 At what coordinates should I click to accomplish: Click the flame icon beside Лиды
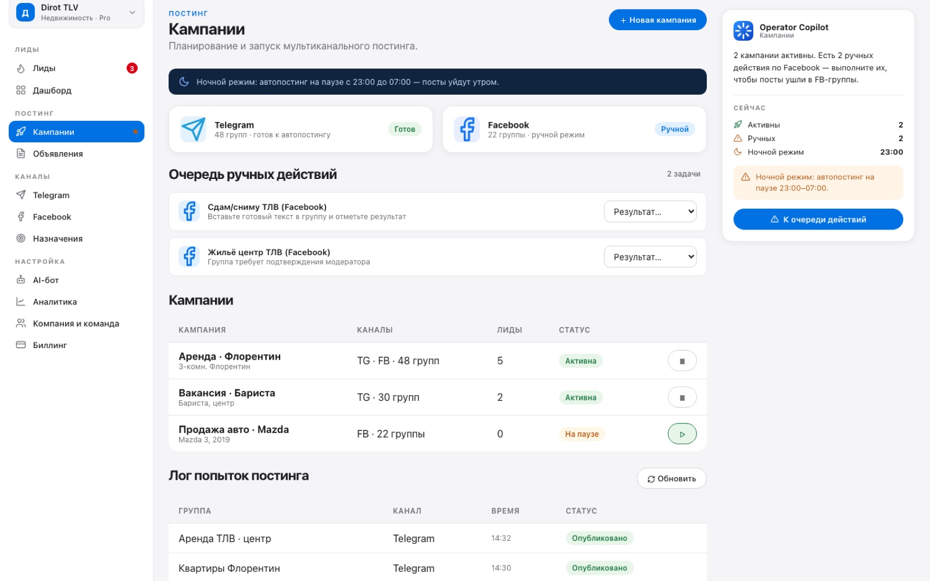21,68
